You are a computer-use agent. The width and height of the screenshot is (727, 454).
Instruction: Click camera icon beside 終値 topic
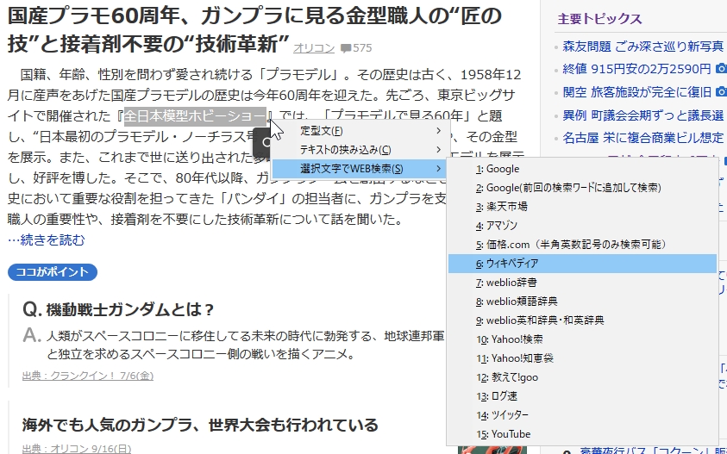pyautogui.click(x=721, y=69)
